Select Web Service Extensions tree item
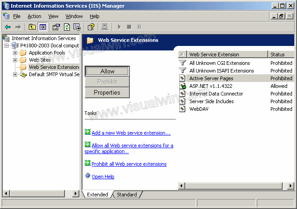 (54, 67)
